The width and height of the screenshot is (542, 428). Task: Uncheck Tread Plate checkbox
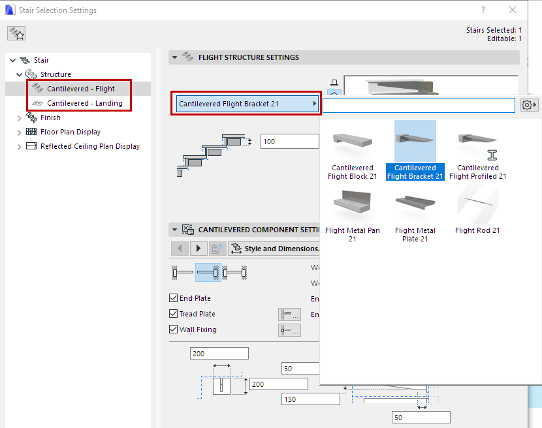click(x=174, y=313)
